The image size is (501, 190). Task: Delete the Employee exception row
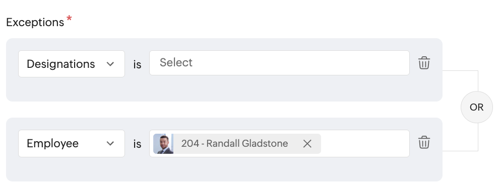424,142
